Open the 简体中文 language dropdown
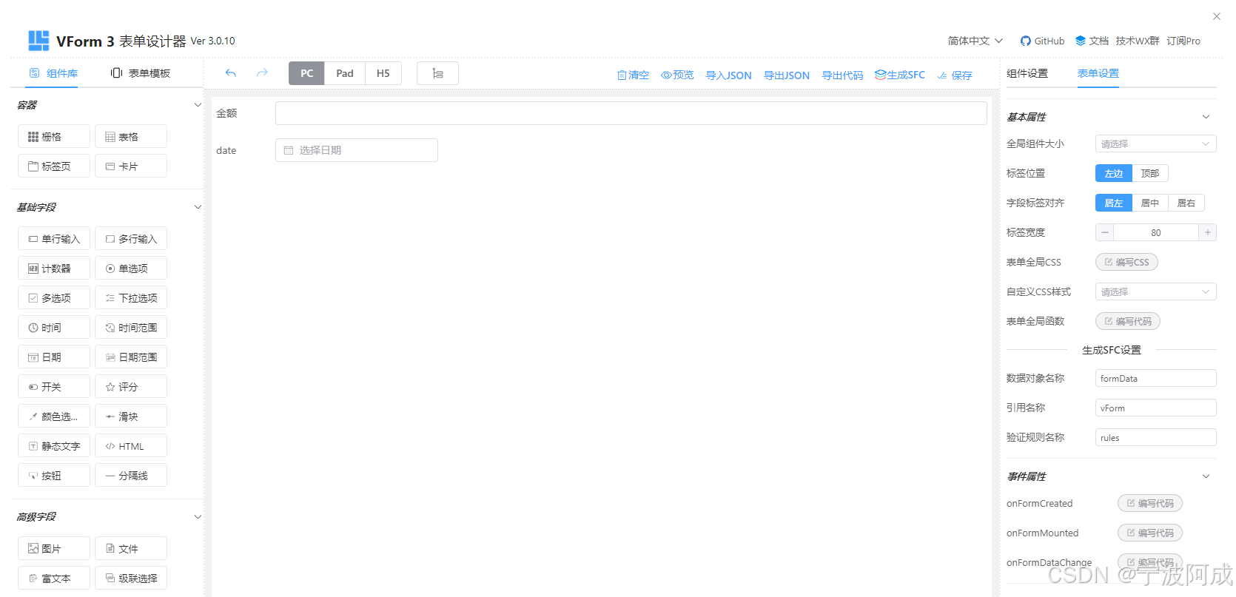 [x=975, y=41]
